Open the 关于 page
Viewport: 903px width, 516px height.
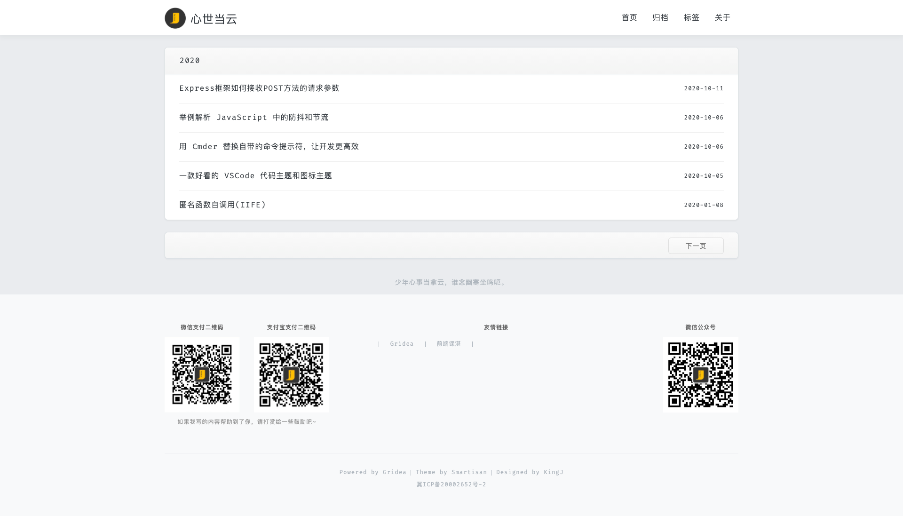coord(722,17)
